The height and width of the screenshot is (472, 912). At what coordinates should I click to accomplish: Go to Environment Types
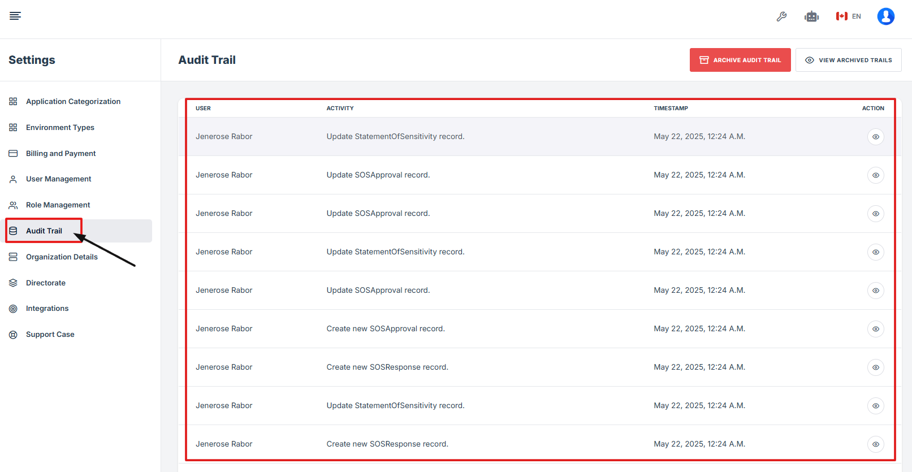60,128
